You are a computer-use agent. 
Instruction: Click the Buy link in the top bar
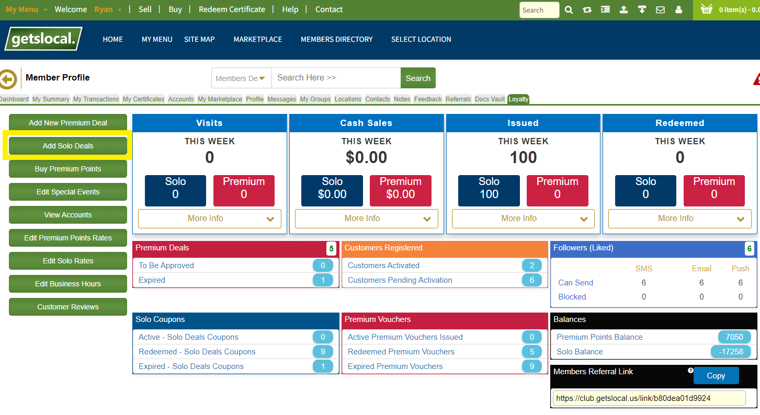point(175,9)
